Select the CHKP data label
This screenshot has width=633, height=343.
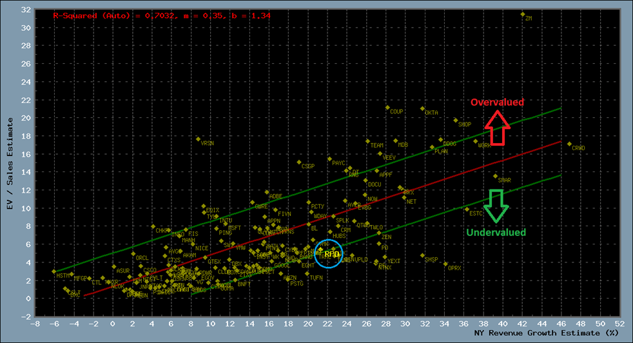pyautogui.click(x=162, y=231)
